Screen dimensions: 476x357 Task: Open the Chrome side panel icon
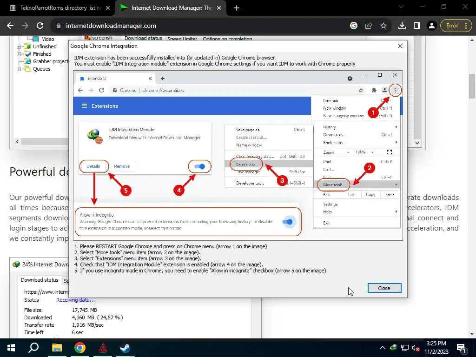click(x=417, y=26)
